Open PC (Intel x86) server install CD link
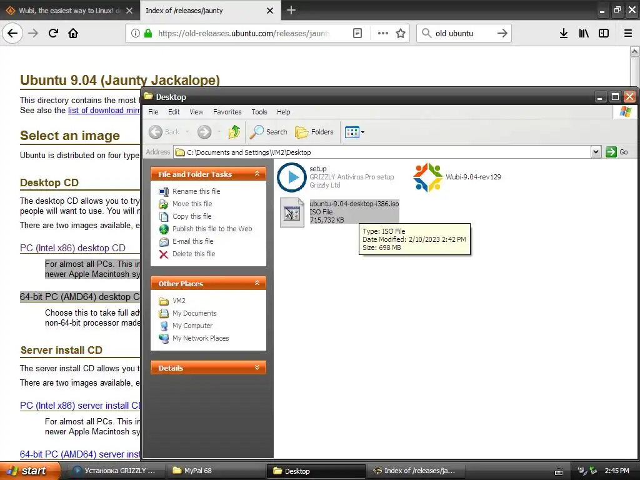Screen dimensions: 640x480 coord(80,405)
